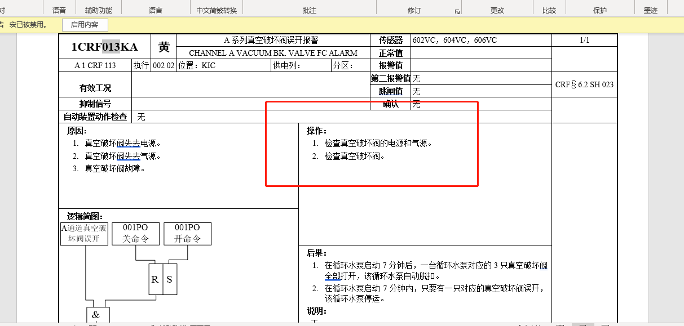This screenshot has width=684, height=326.
Task: Click the CRF§ 6.2 SH 023 reference
Action: coord(584,84)
